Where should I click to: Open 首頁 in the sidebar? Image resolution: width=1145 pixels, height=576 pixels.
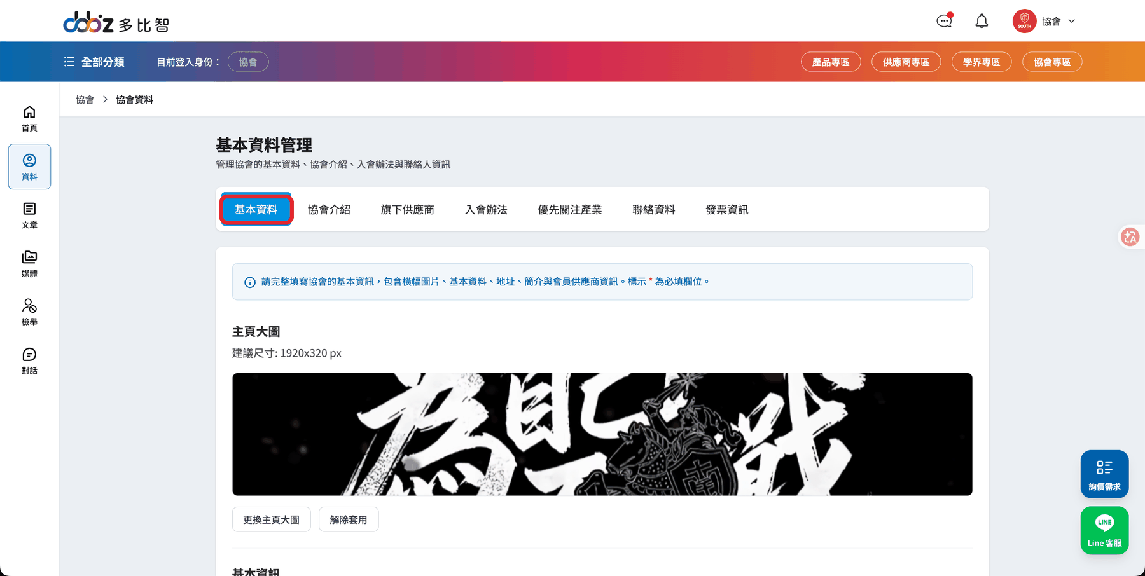pyautogui.click(x=29, y=118)
